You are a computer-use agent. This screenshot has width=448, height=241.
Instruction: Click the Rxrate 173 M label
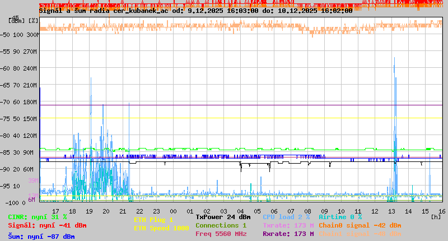pos(288,234)
